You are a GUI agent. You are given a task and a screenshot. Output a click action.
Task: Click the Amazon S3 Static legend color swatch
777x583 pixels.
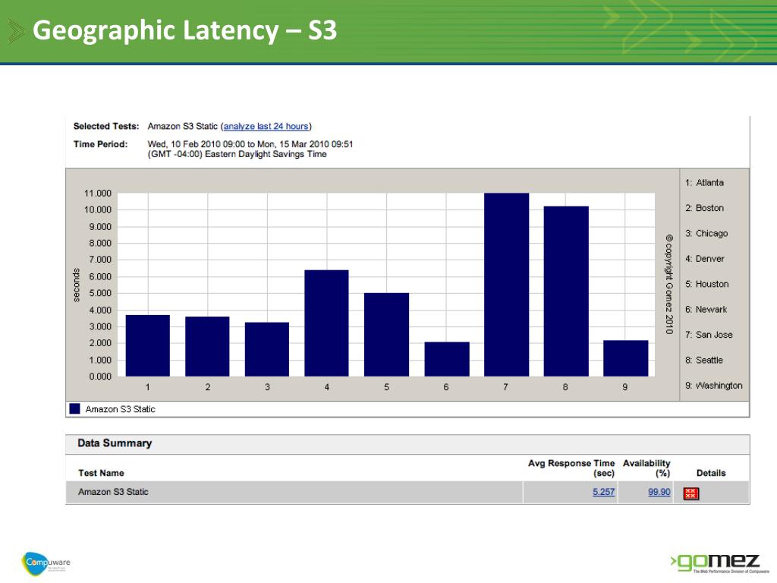click(75, 408)
